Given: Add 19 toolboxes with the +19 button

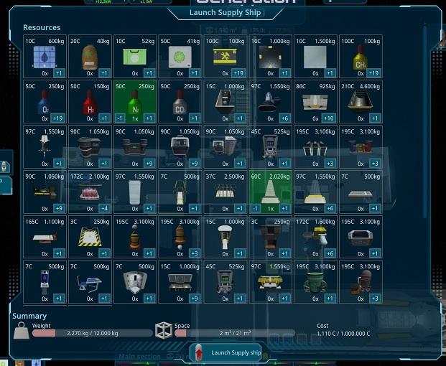Looking at the screenshot, I should click(238, 73).
